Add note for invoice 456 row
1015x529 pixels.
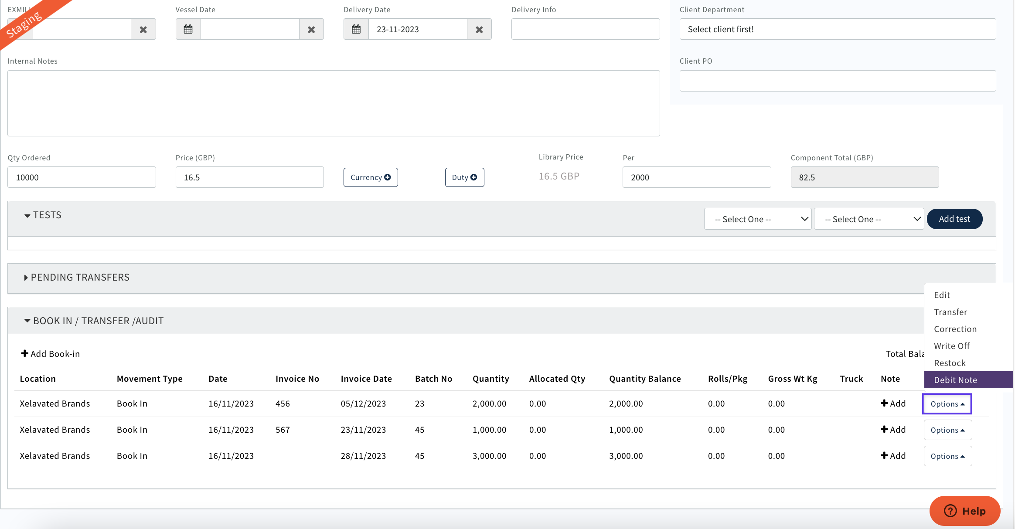click(893, 404)
